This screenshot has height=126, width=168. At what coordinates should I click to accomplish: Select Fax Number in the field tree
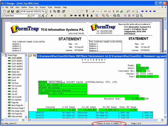17,100
